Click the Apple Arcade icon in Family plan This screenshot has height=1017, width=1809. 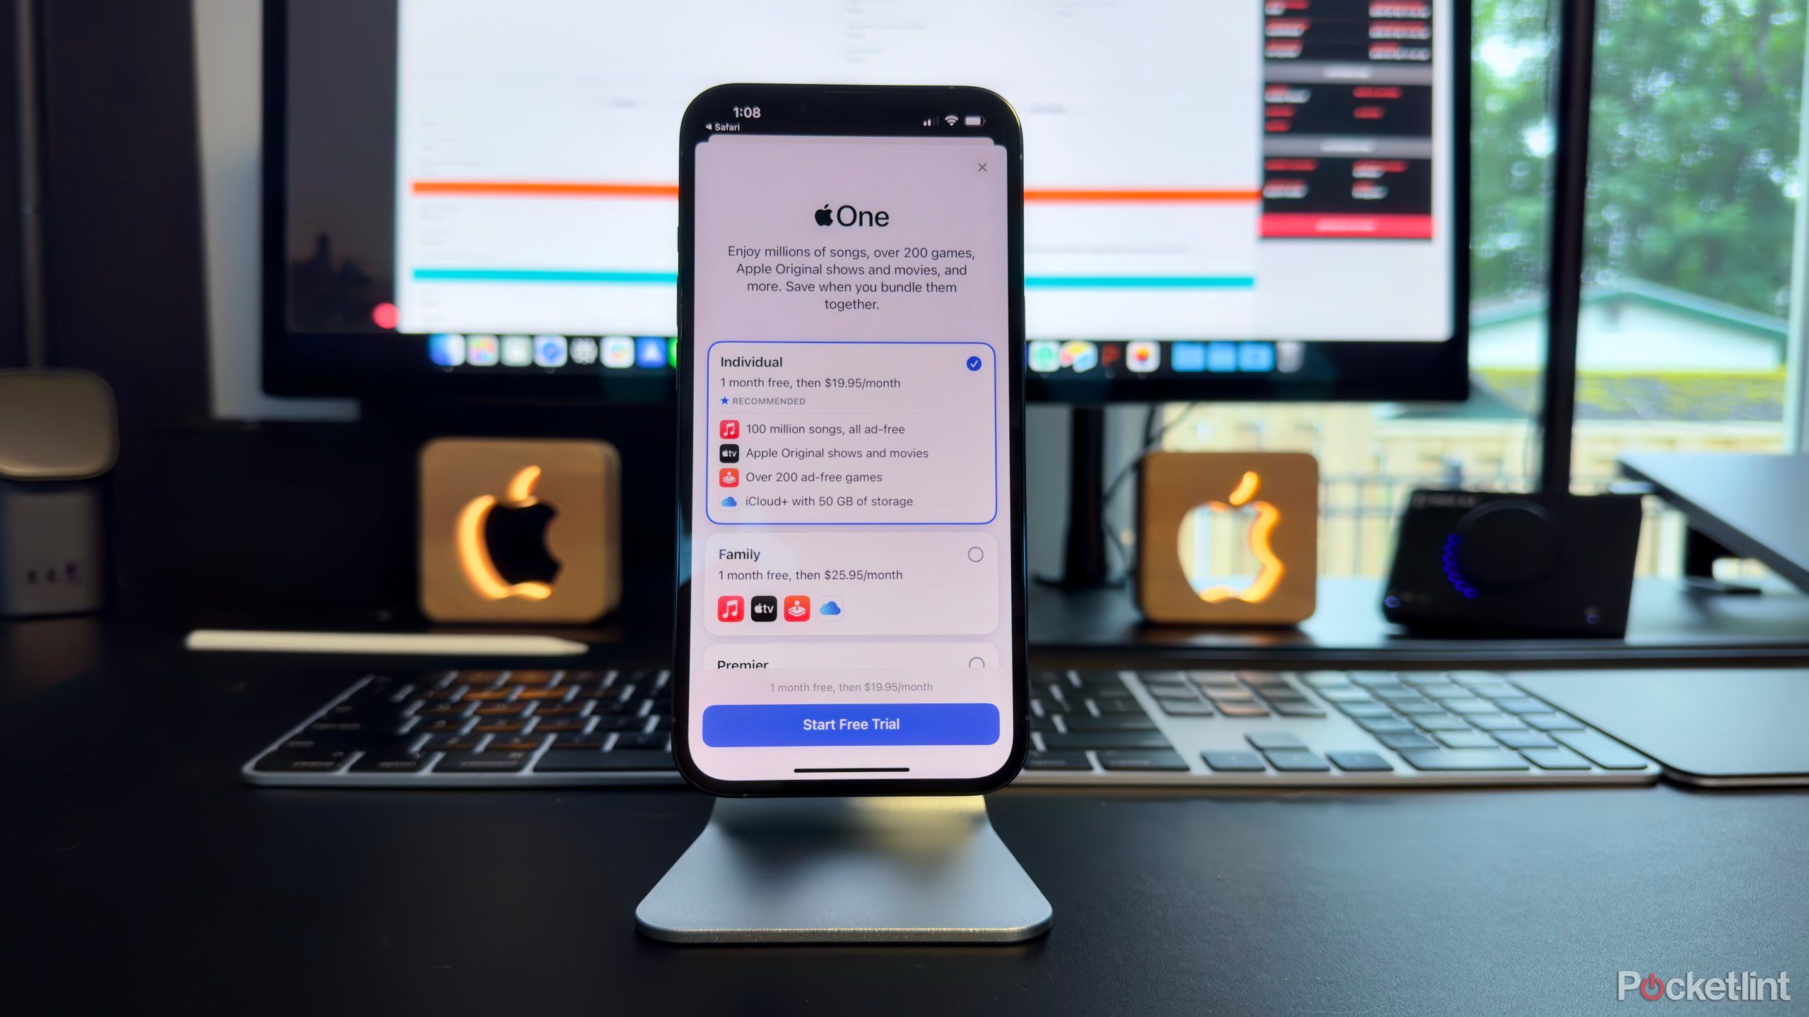click(796, 609)
